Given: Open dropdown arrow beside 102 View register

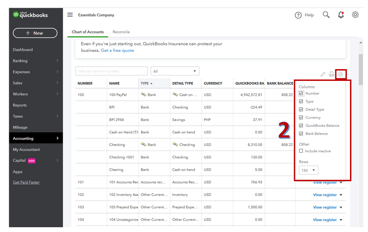Looking at the screenshot, I should point(341,195).
